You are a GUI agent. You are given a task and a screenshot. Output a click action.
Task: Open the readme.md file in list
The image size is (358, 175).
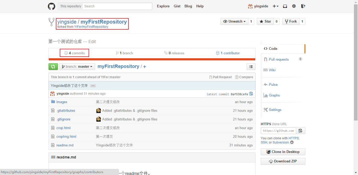pos(65,145)
